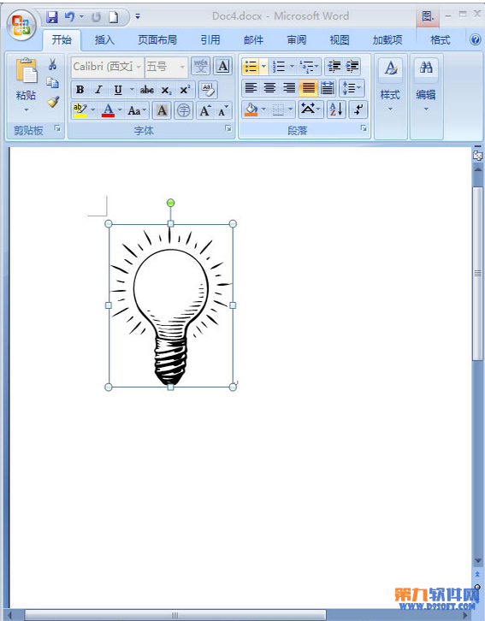The height and width of the screenshot is (621, 485).
Task: Cut selection with the scissors icon
Action: click(53, 64)
